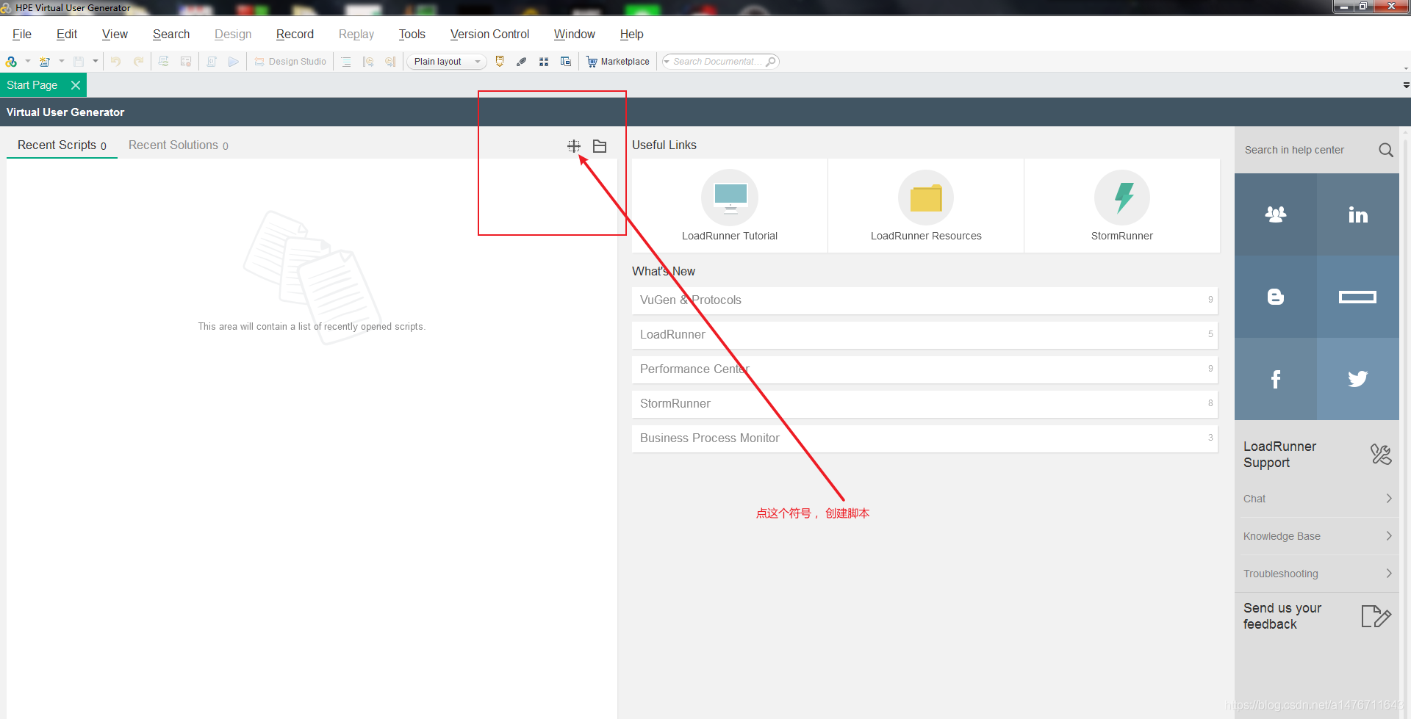
Task: Click the create new script plus icon
Action: (574, 146)
